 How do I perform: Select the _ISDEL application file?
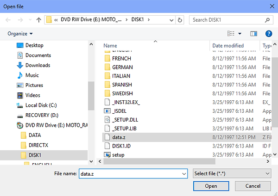[120, 111]
